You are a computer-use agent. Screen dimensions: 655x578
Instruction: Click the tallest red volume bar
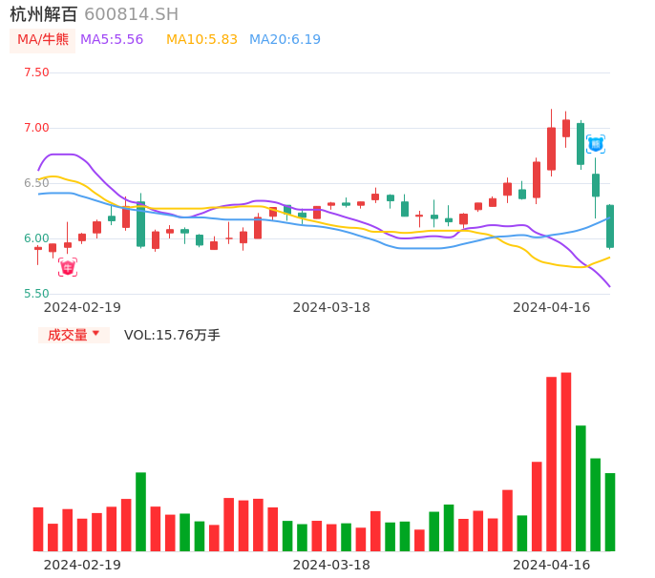pos(566,462)
